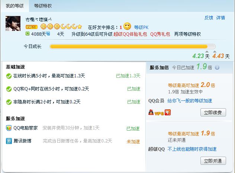The width and height of the screenshot is (235, 173).
Task: Click the gray marker above 4.23天
Action: coord(207,52)
